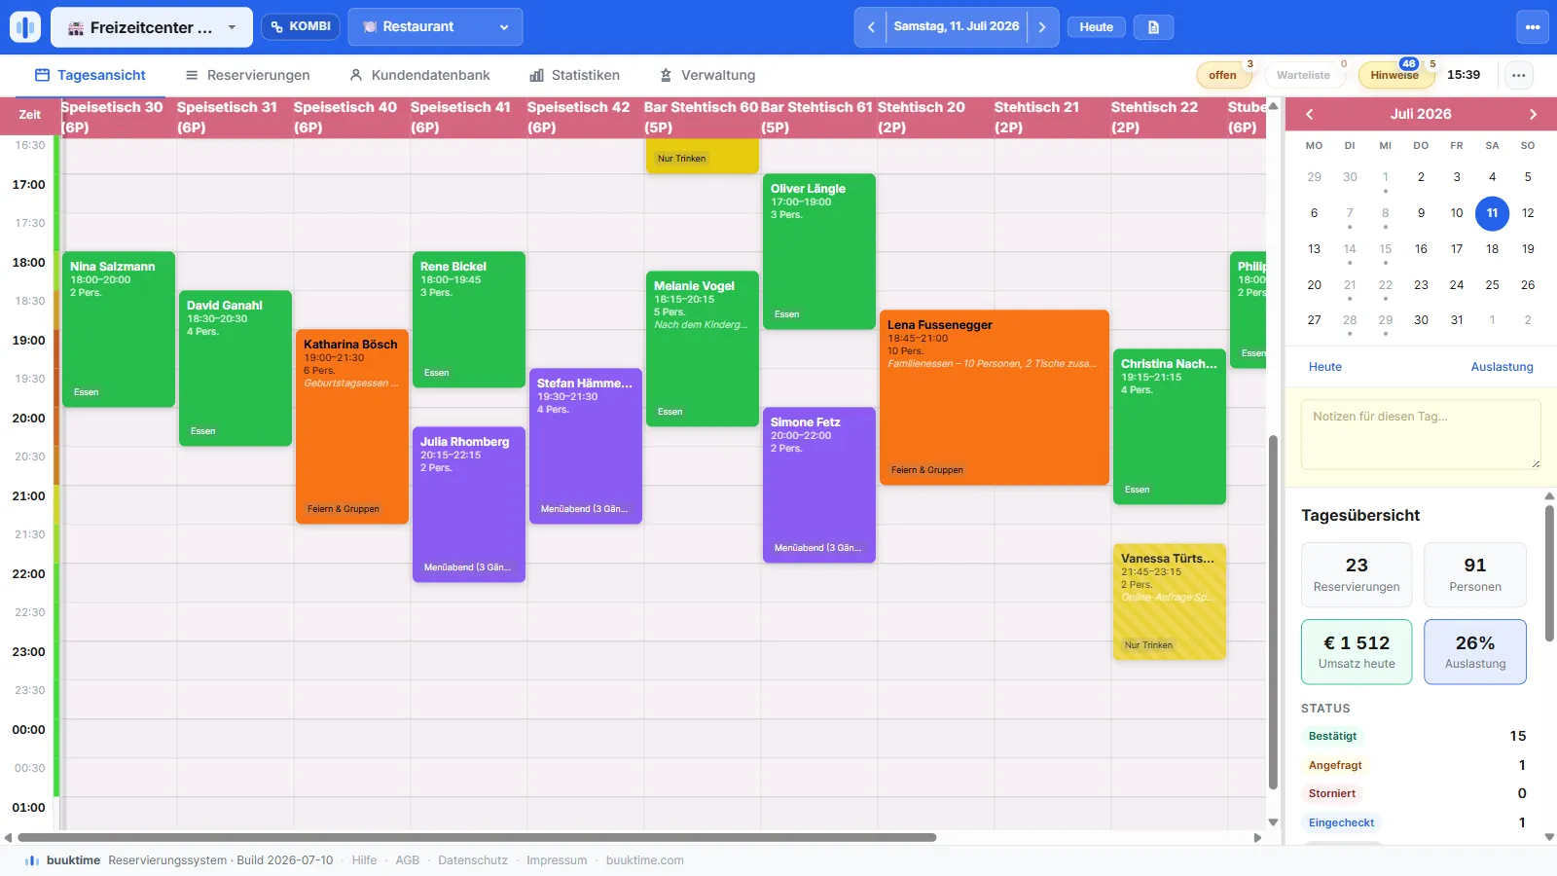The height and width of the screenshot is (876, 1557).
Task: Click the Nur Trinken block on Bar Stehtisch 60
Action: coord(702,156)
